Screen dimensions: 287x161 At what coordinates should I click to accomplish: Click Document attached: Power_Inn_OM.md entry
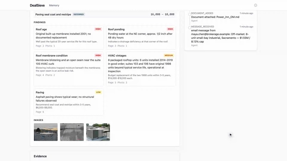(x=215, y=17)
